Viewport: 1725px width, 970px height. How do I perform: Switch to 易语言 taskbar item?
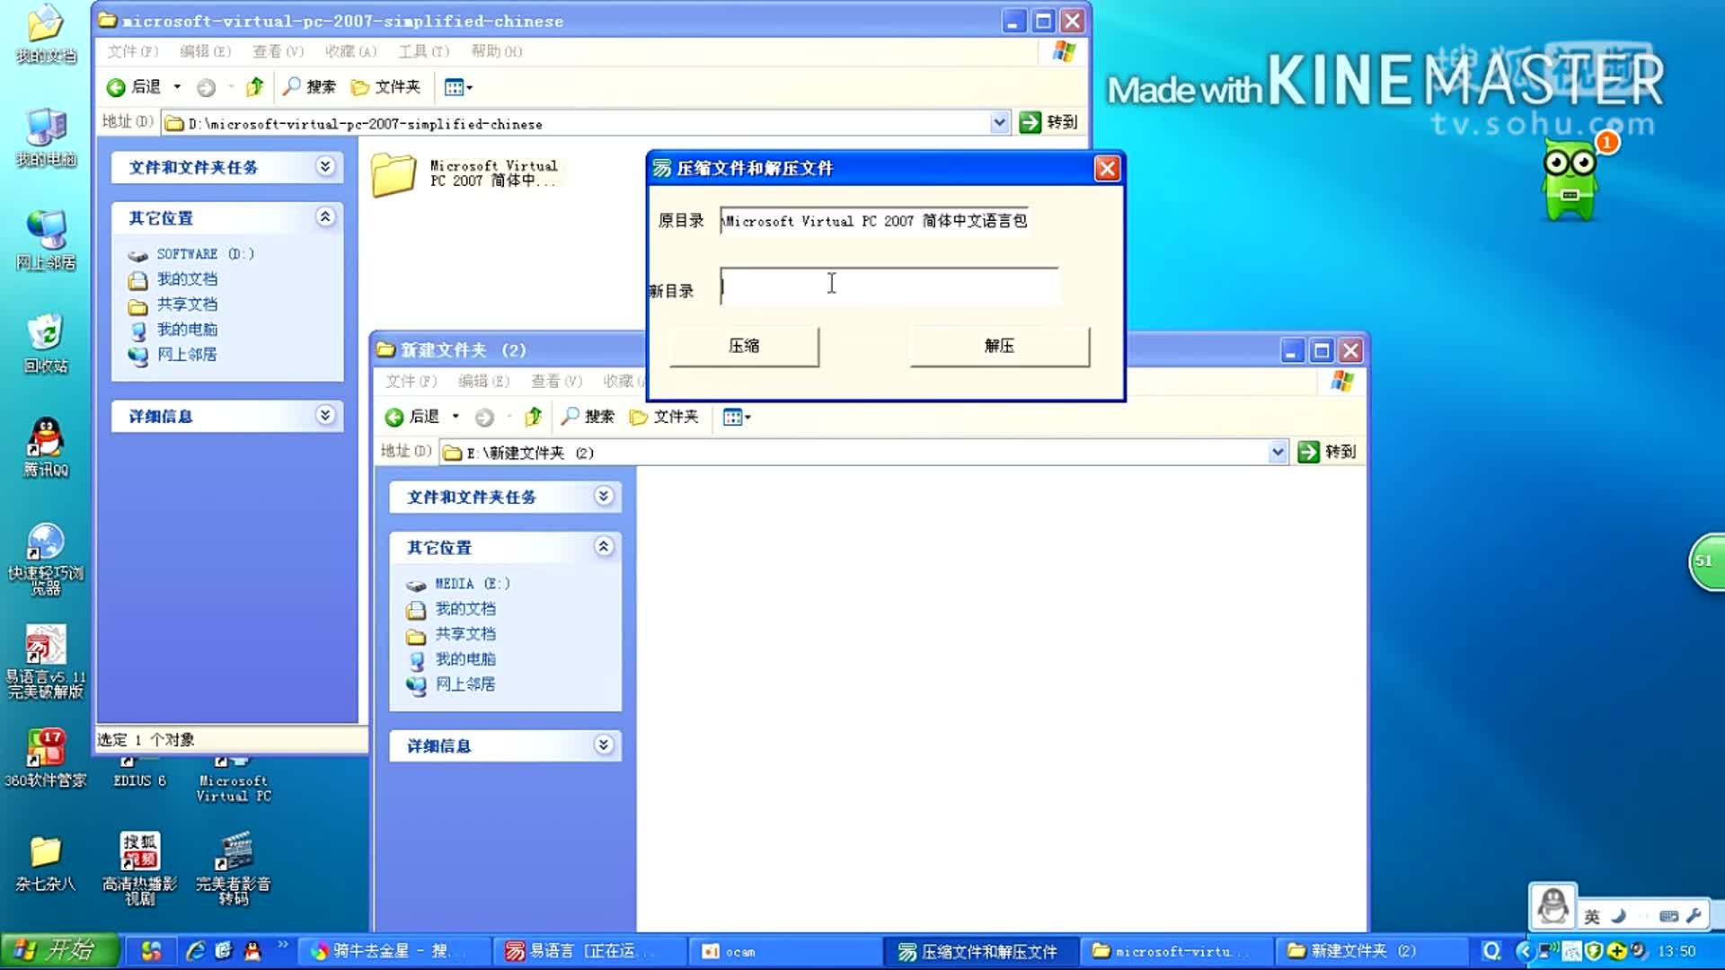[x=590, y=951]
